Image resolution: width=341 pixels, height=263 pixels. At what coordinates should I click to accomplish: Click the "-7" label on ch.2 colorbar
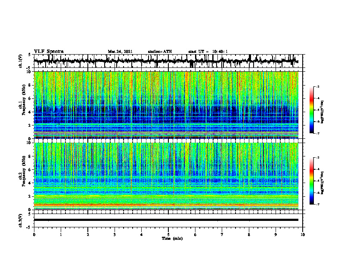pyautogui.click(x=317, y=204)
